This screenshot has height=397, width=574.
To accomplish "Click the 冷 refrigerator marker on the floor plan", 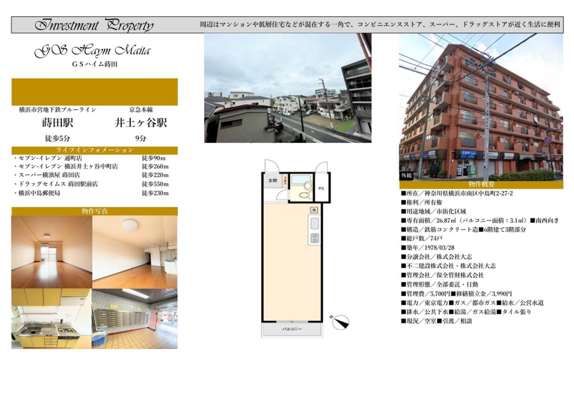I will [314, 210].
